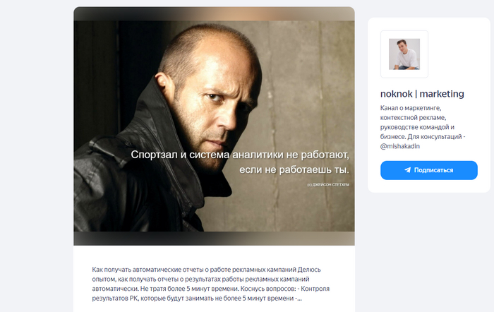Click the man's face in the cover image

click(217, 104)
